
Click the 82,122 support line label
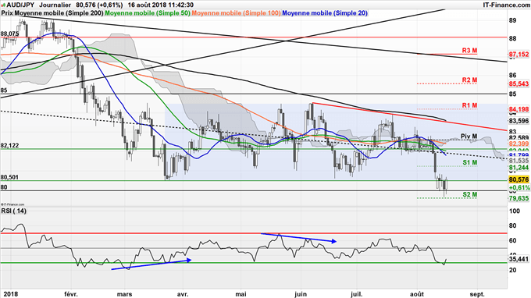tap(9, 145)
